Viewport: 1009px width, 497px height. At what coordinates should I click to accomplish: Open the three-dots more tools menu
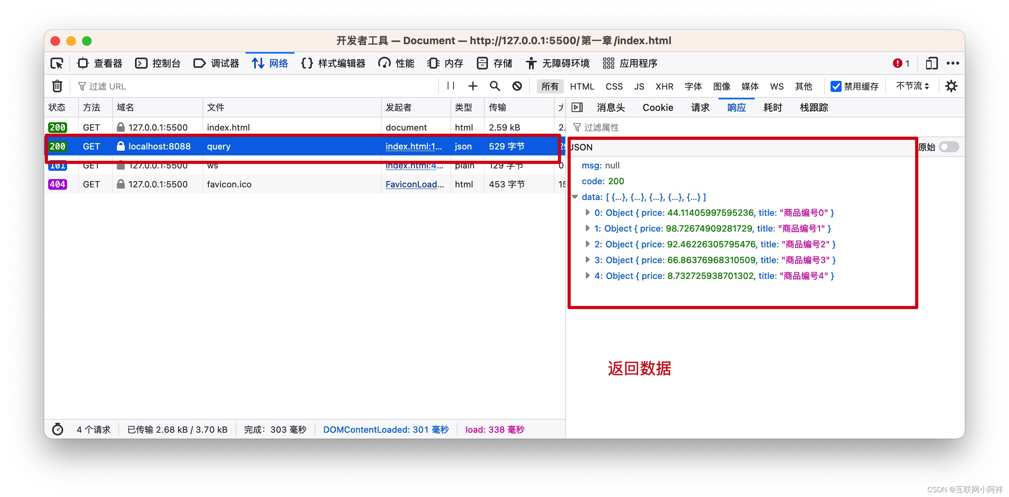coord(953,63)
